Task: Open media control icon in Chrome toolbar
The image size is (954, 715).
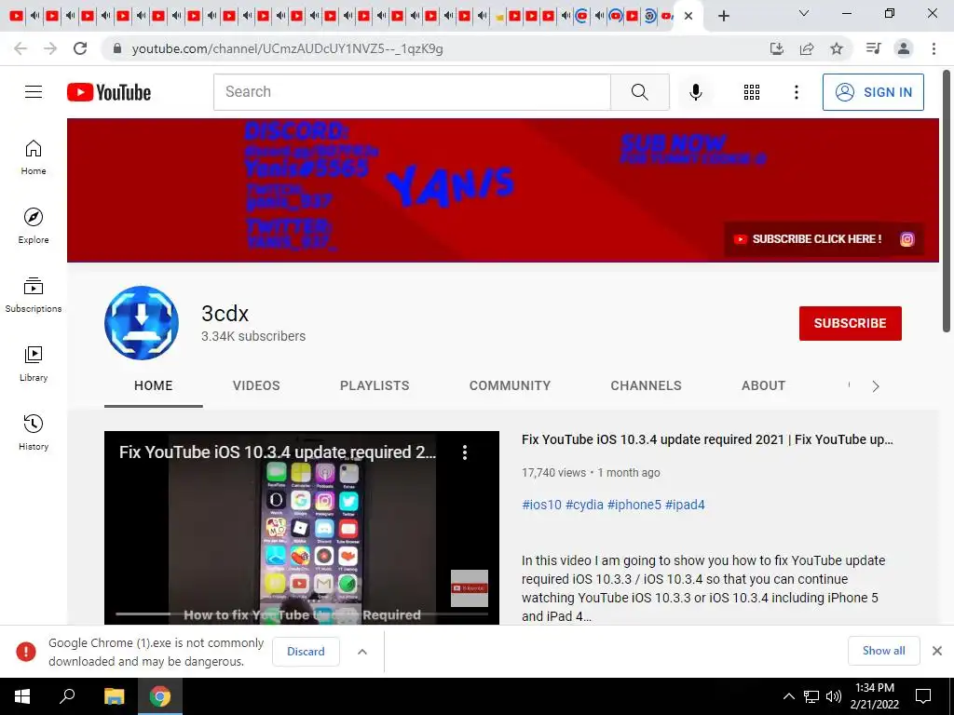Action: 874,48
